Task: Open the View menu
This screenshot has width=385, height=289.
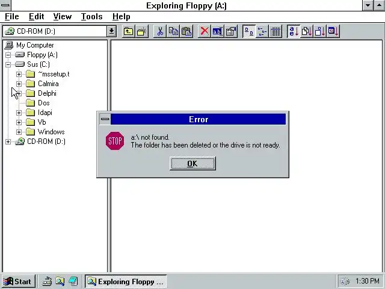Action: click(63, 16)
